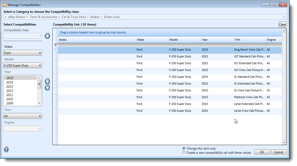Image resolution: width=297 pixels, height=166 pixels.
Task: Click the Brake Lines breadcrumb item
Action: point(112,17)
